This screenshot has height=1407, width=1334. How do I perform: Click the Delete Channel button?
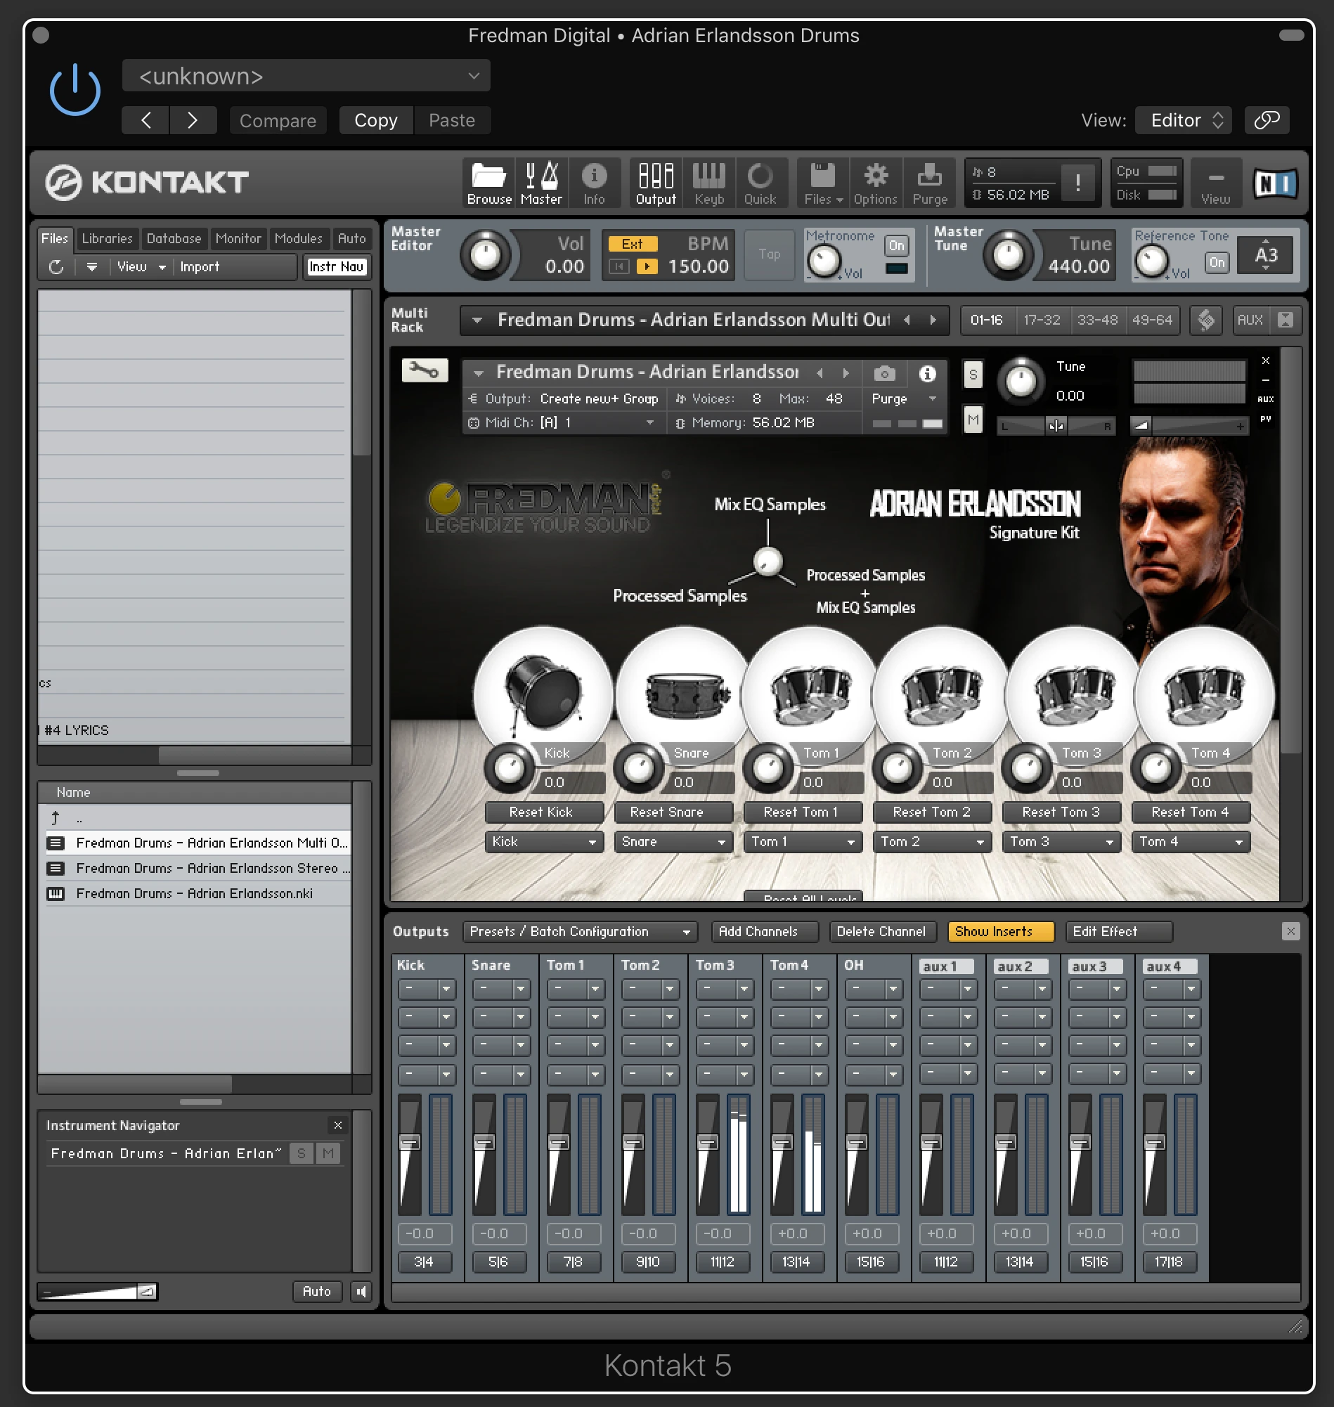[x=882, y=931]
